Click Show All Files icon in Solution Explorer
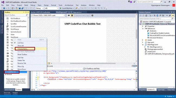176x98 pixels. (163, 16)
